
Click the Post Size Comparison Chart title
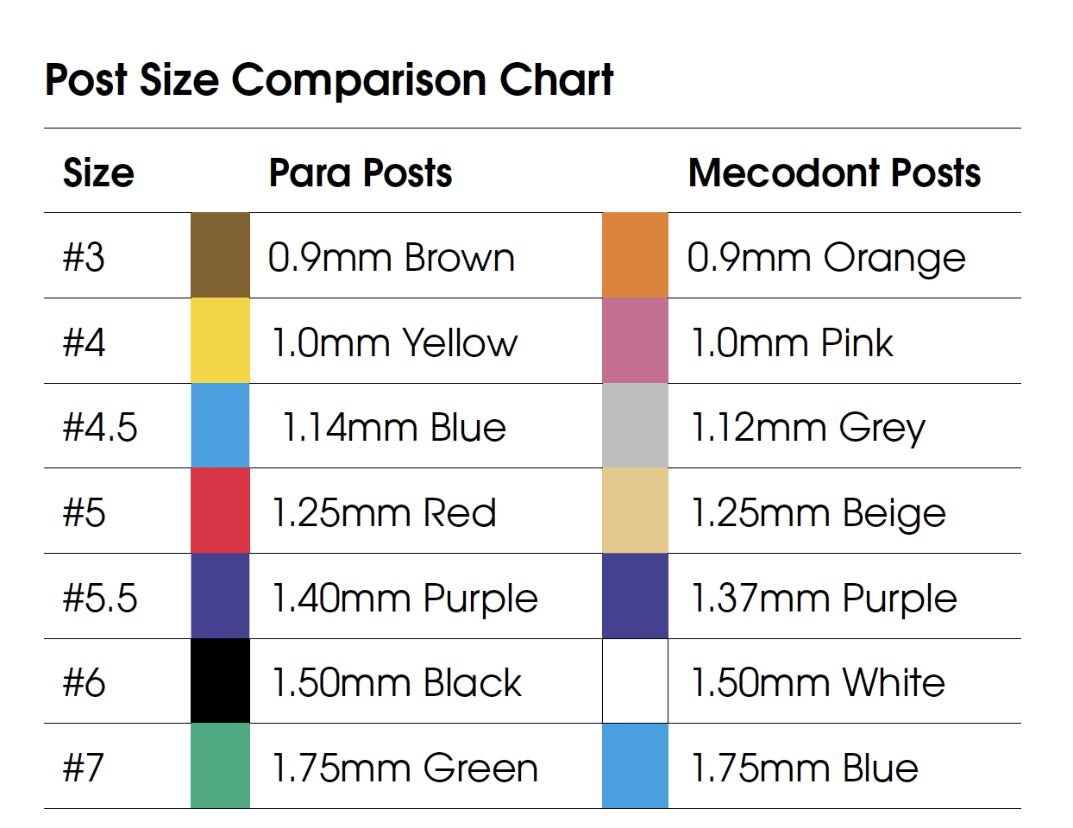coord(329,80)
